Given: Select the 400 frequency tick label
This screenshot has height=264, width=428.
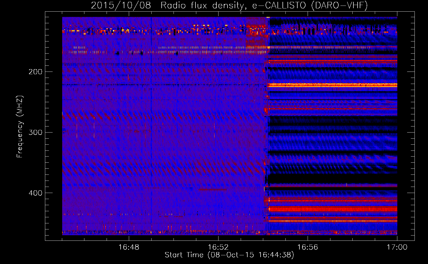Looking at the screenshot, I should (x=35, y=193).
